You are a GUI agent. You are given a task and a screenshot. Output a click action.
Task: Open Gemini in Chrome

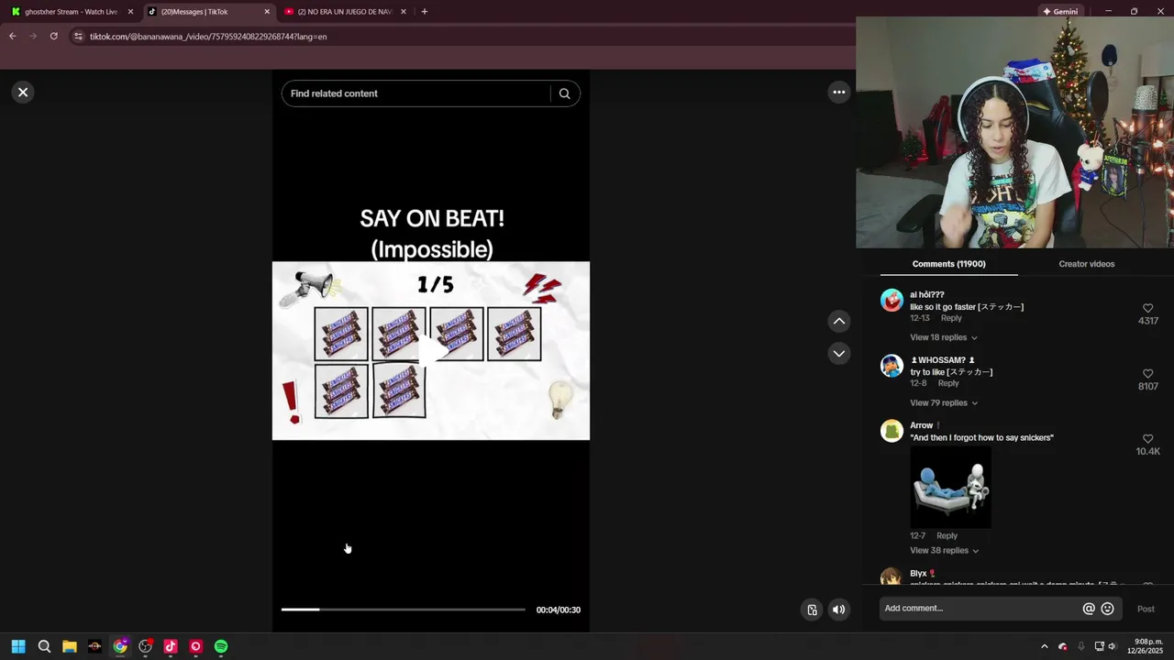[1059, 12]
